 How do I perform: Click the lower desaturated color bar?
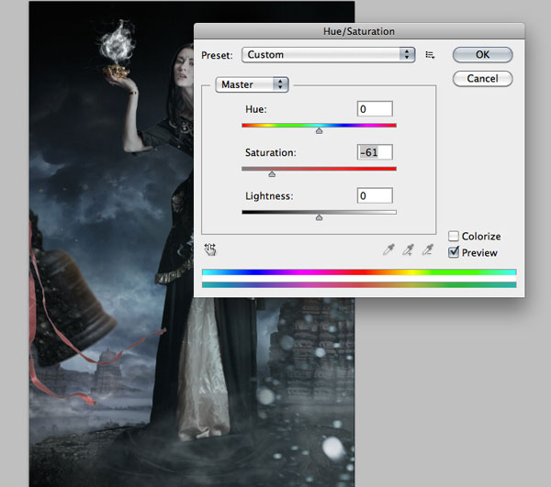(359, 285)
